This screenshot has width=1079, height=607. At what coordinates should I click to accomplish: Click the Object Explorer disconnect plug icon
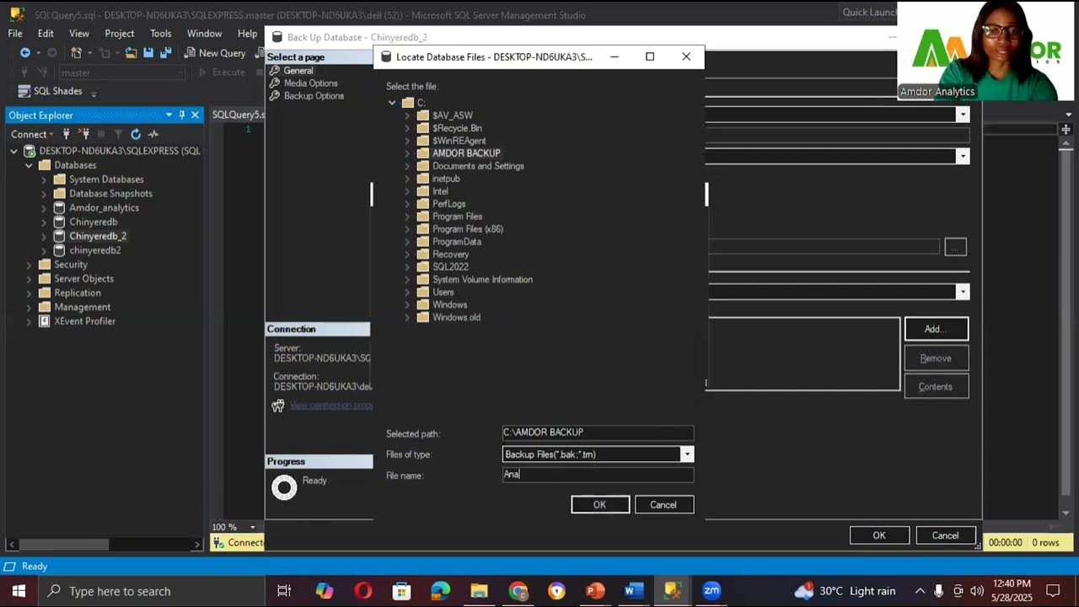coord(84,134)
